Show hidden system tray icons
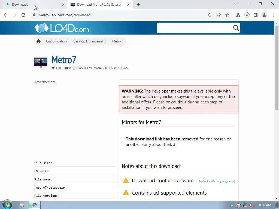 (232, 205)
